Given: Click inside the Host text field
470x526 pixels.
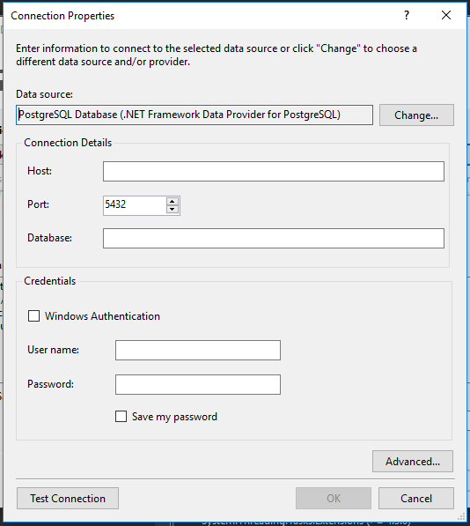Looking at the screenshot, I should pyautogui.click(x=274, y=172).
